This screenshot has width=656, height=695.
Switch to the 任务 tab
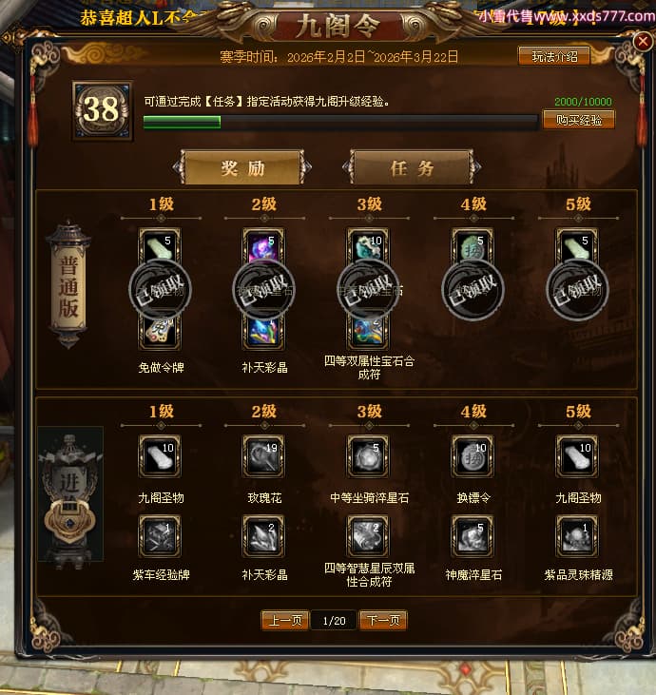point(412,167)
